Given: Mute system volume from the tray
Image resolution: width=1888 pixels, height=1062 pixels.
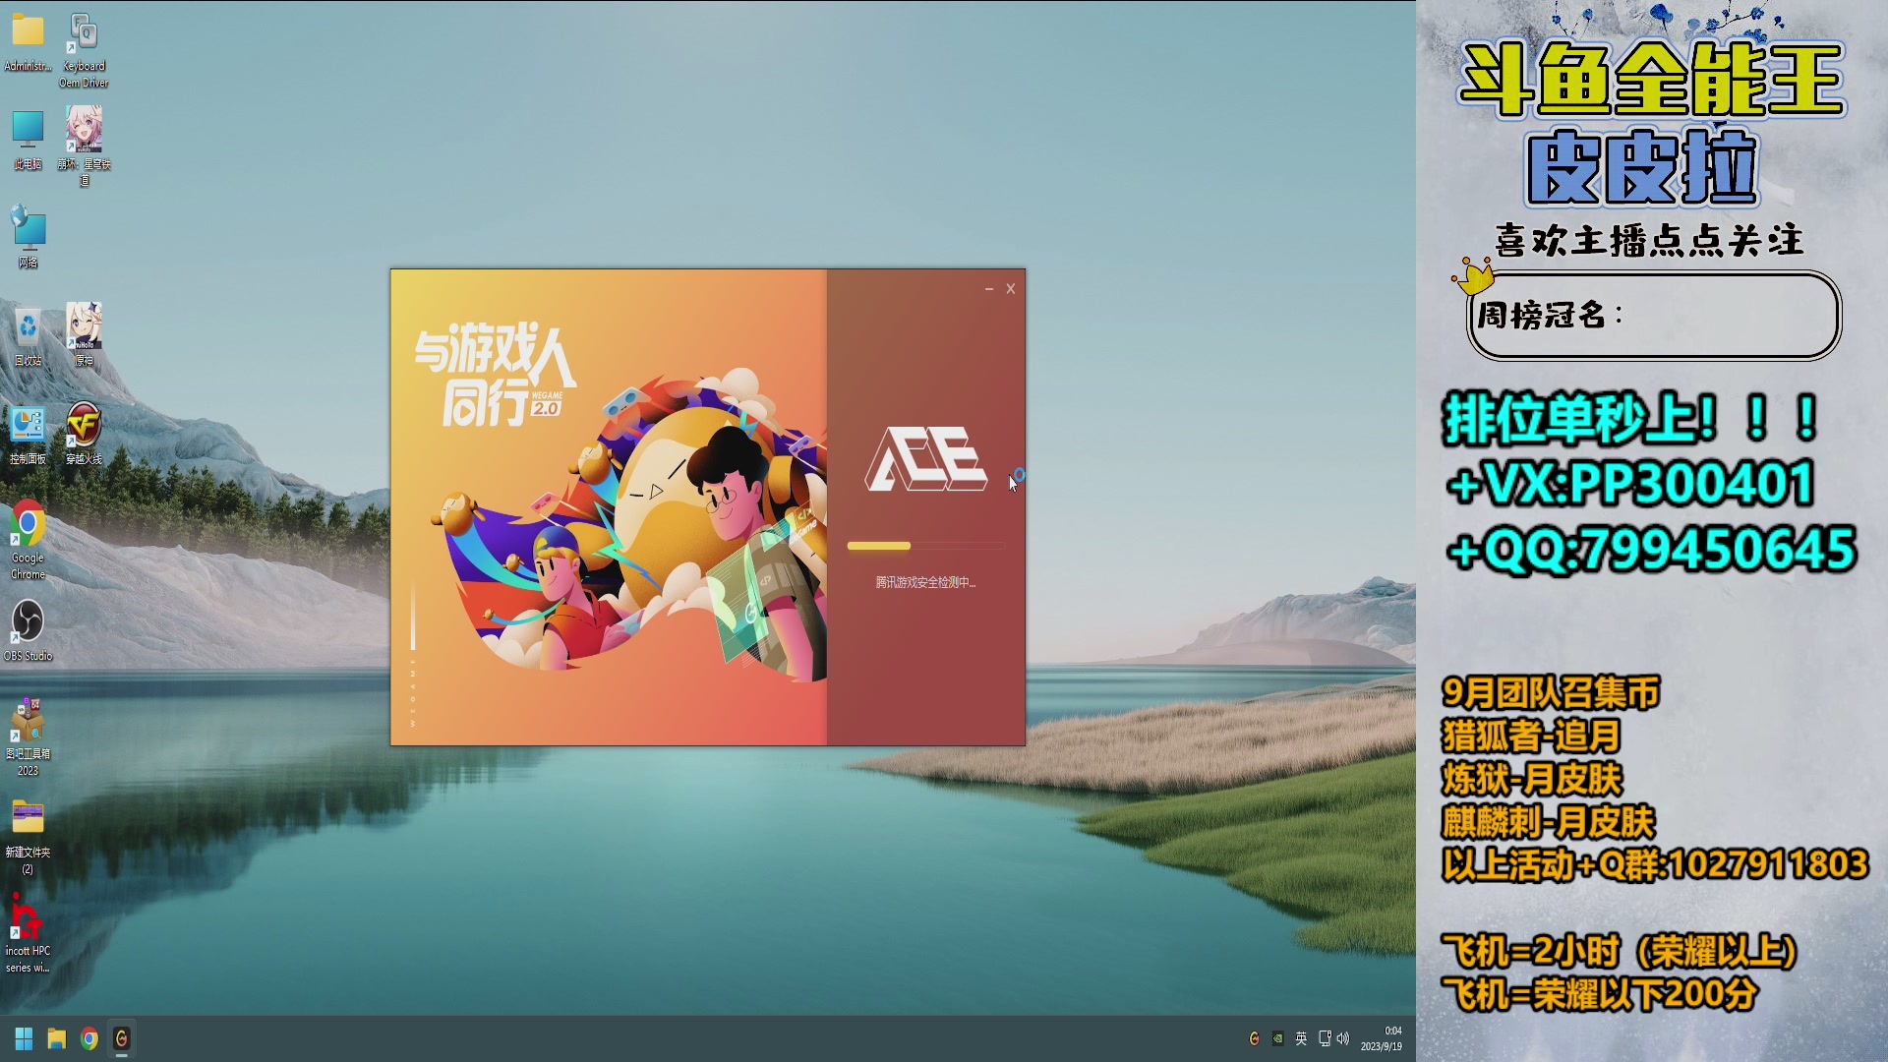Looking at the screenshot, I should pos(1342,1038).
